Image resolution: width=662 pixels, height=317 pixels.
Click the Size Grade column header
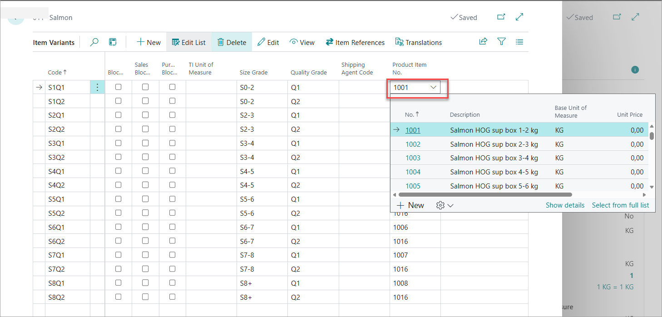[x=253, y=72]
